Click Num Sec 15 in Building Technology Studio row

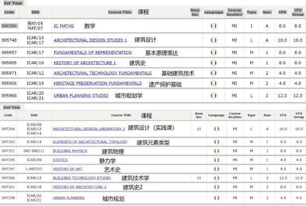[199, 178]
